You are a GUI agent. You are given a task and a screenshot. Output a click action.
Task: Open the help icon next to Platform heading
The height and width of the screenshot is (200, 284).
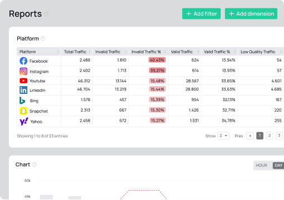point(43,38)
